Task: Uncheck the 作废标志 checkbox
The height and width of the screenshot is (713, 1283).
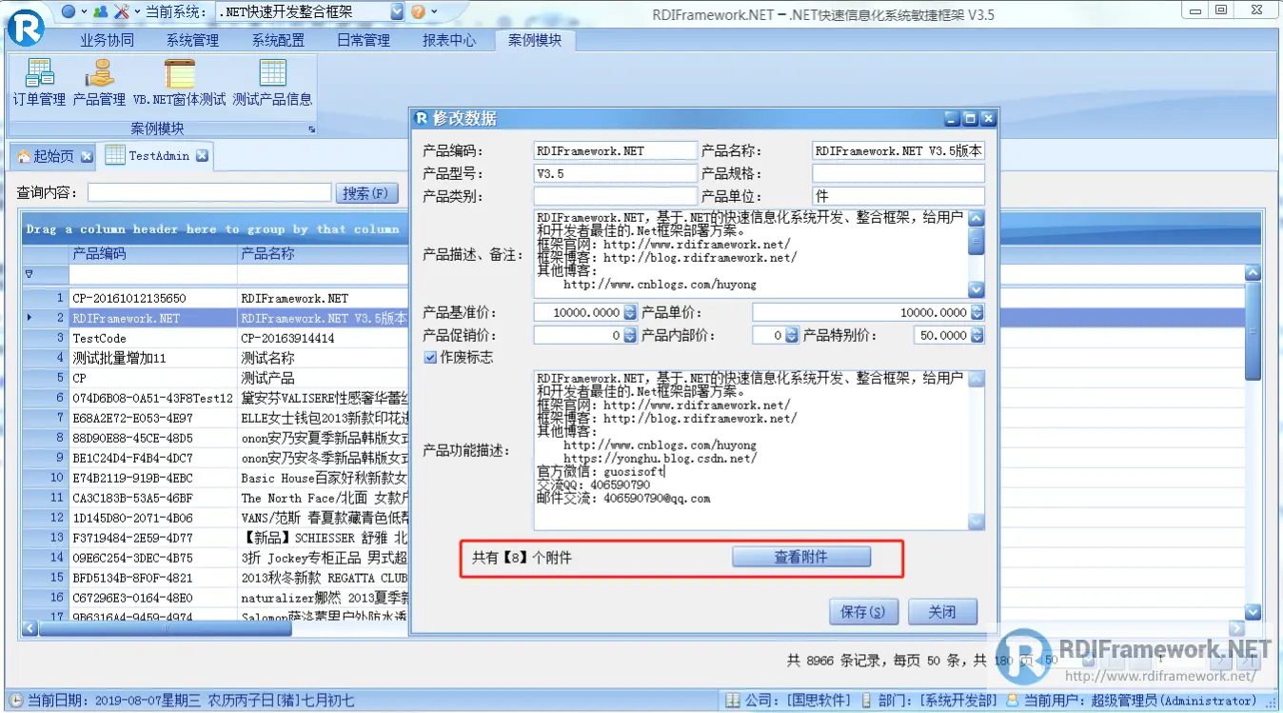Action: (x=431, y=357)
